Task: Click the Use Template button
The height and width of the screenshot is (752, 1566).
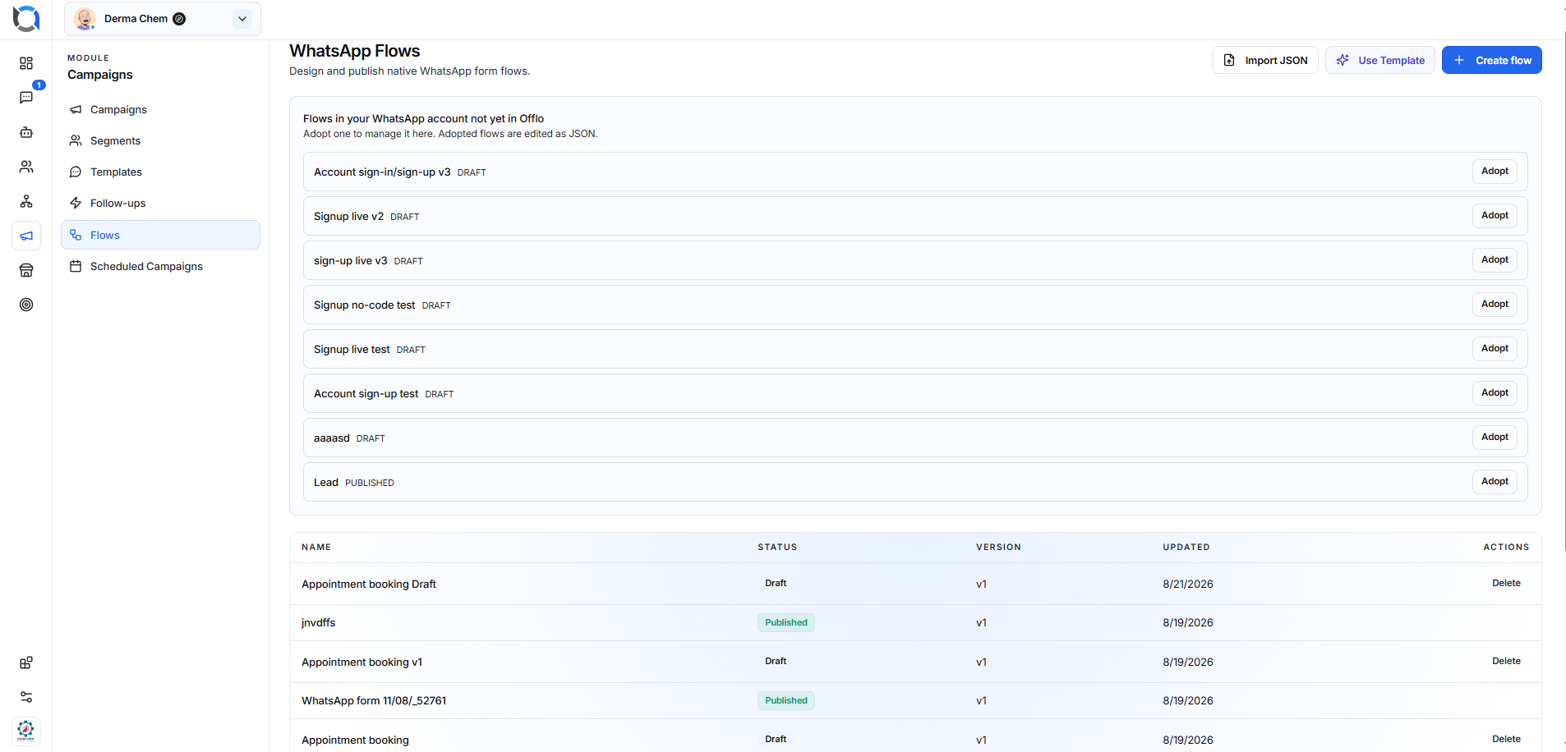Action: click(1380, 60)
